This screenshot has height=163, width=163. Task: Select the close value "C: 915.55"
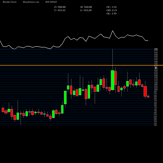point(60,10)
